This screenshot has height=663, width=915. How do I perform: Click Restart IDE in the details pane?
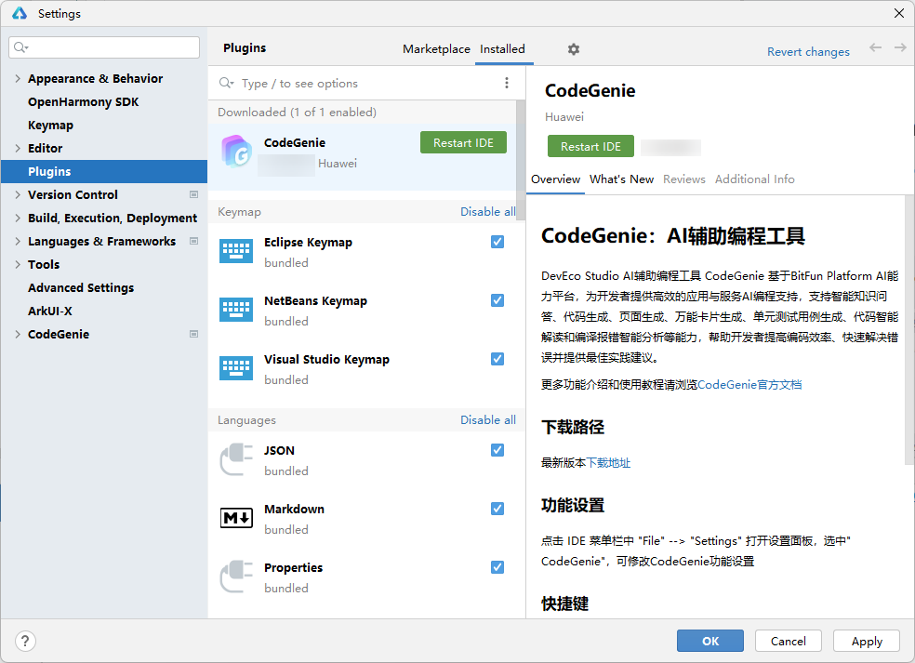(590, 146)
